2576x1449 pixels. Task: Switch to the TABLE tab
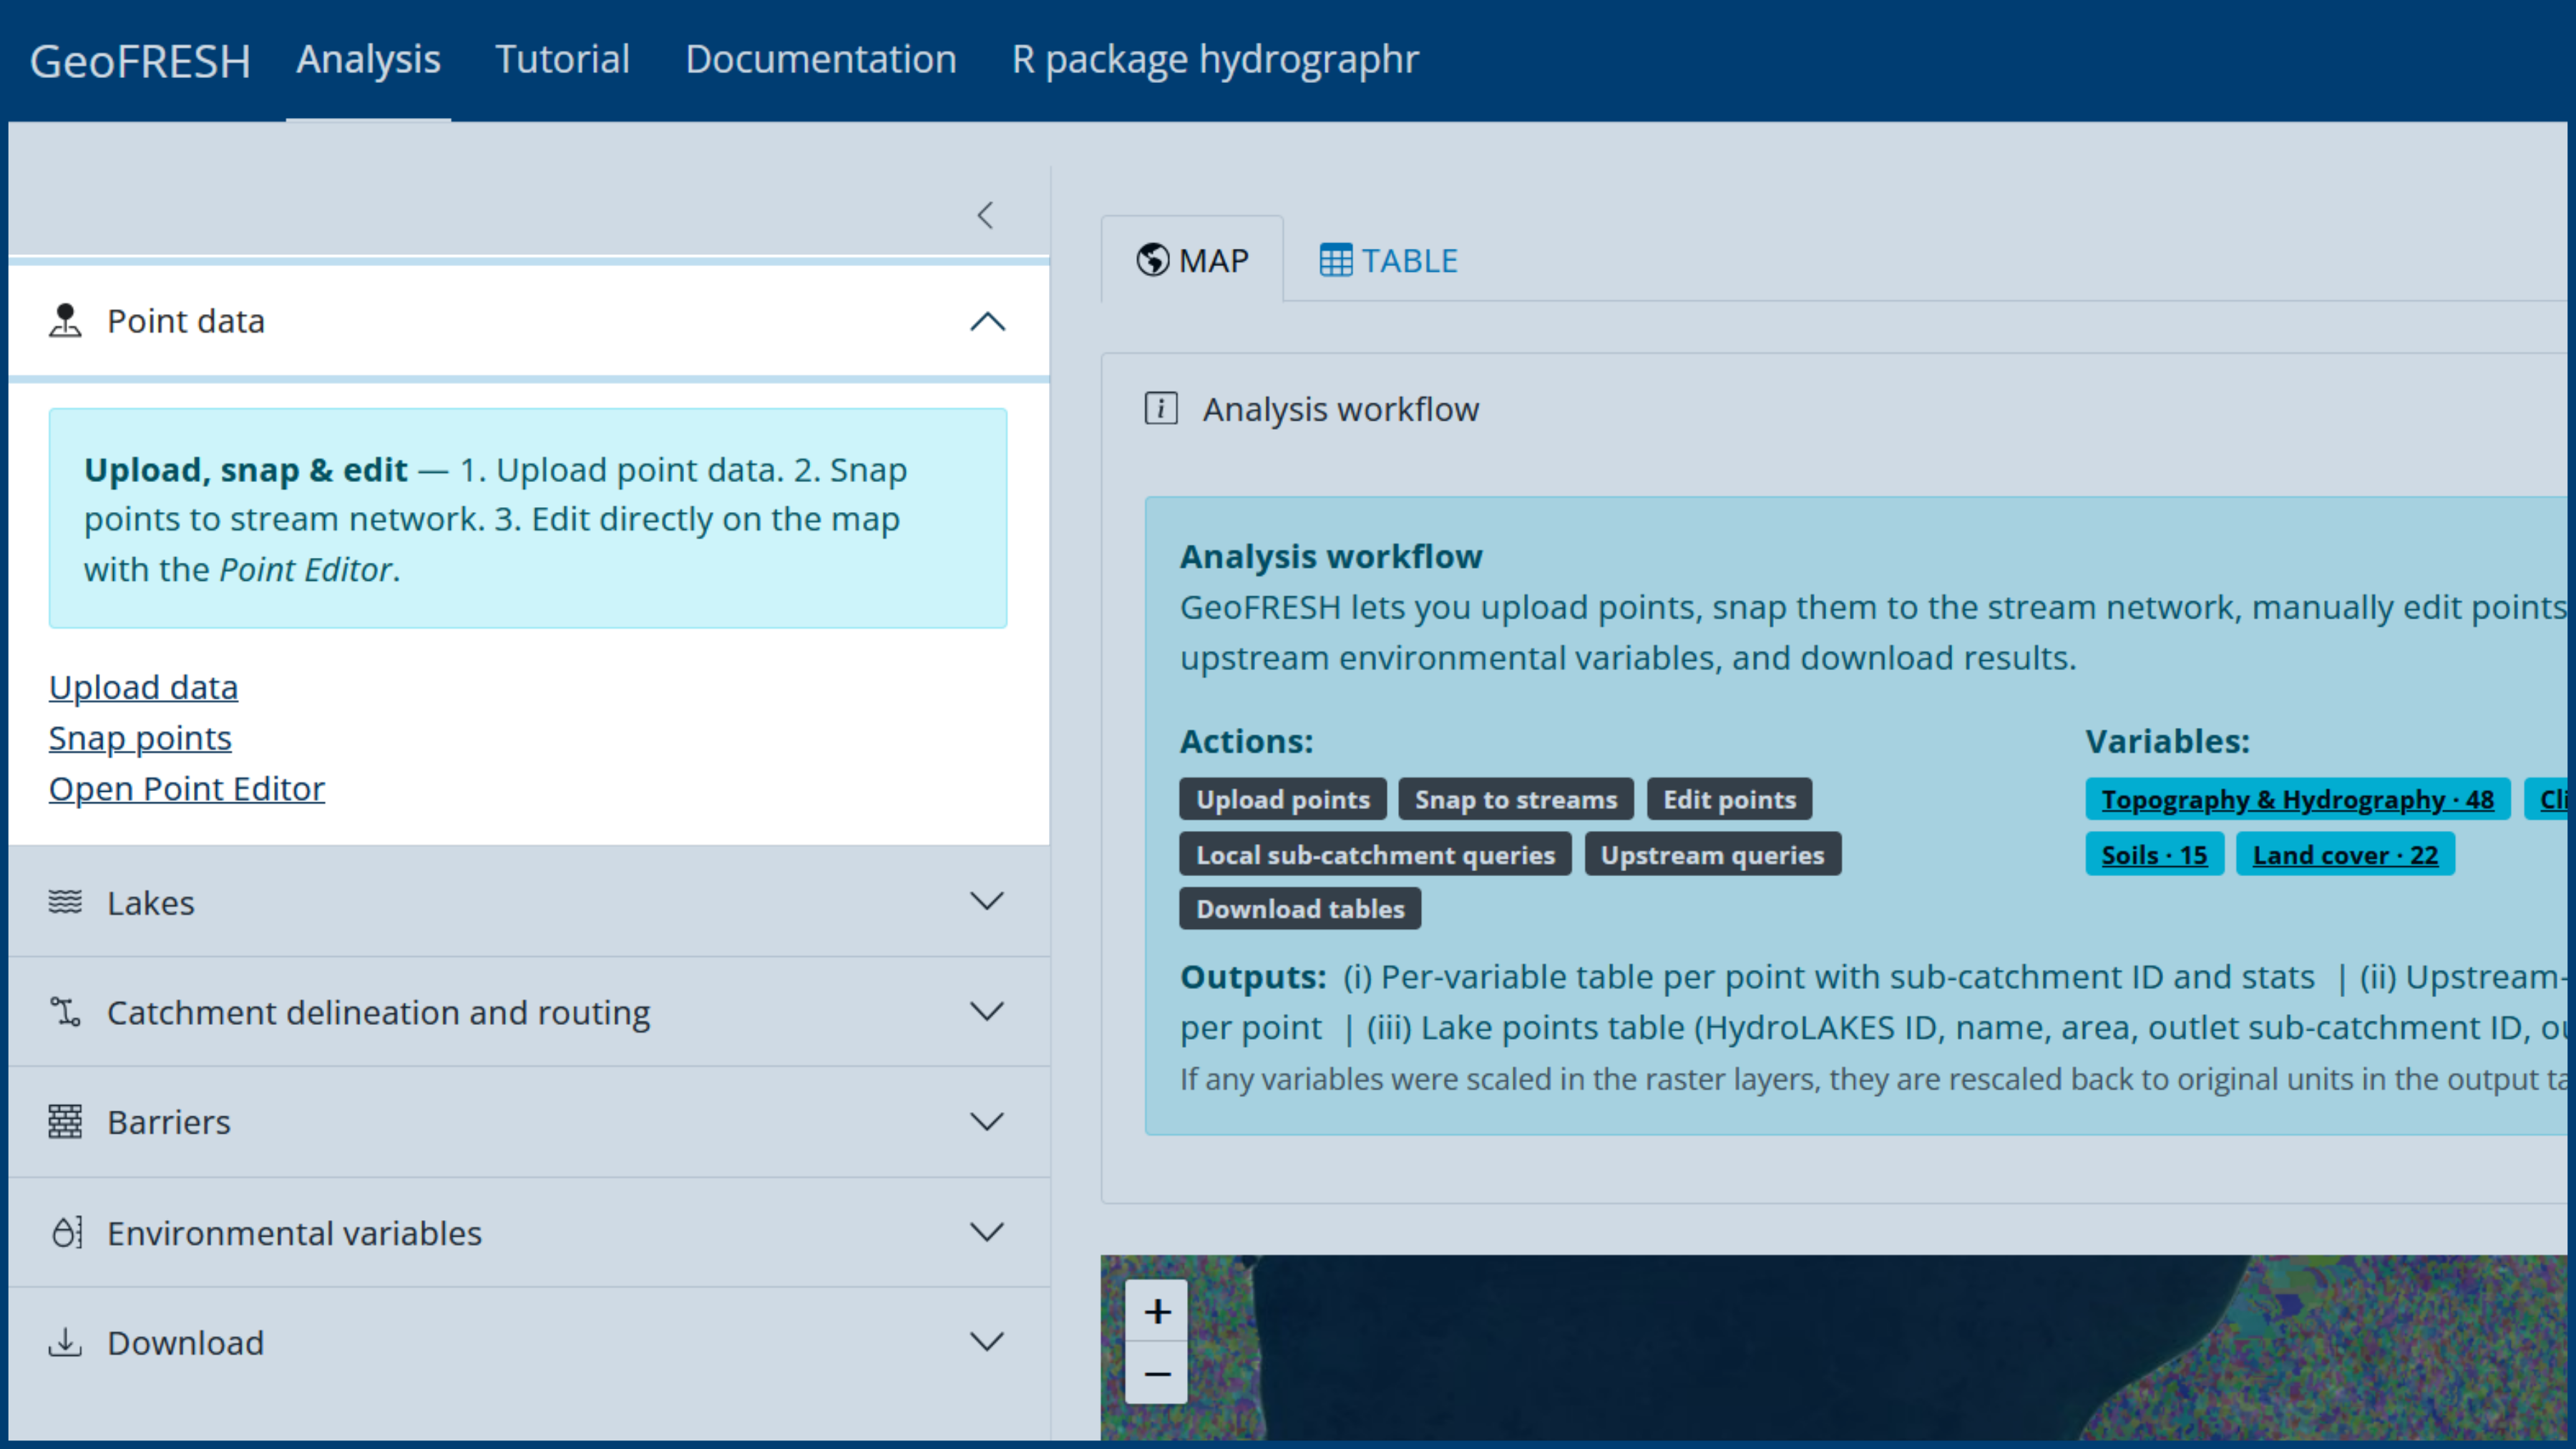1389,260
